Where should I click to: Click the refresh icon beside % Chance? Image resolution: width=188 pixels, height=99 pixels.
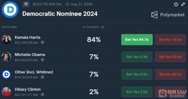103,27
